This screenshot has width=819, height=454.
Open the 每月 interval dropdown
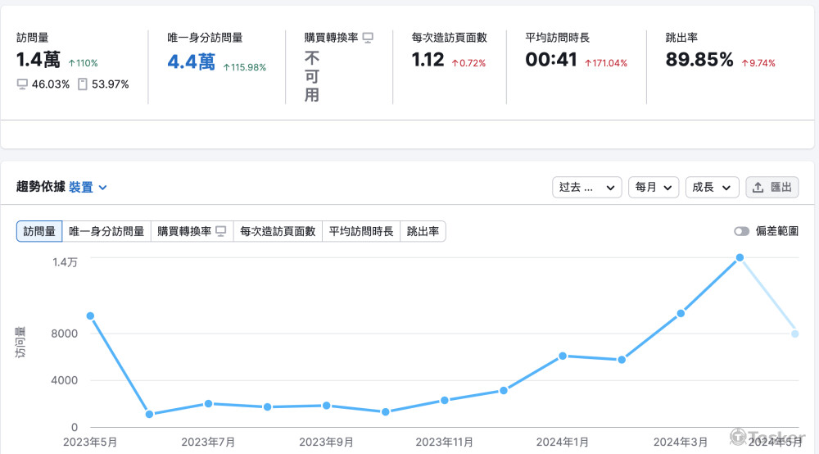[x=653, y=188]
